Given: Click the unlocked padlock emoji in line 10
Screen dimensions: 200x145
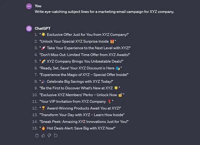Looking at the screenshot, I should pos(120,95).
